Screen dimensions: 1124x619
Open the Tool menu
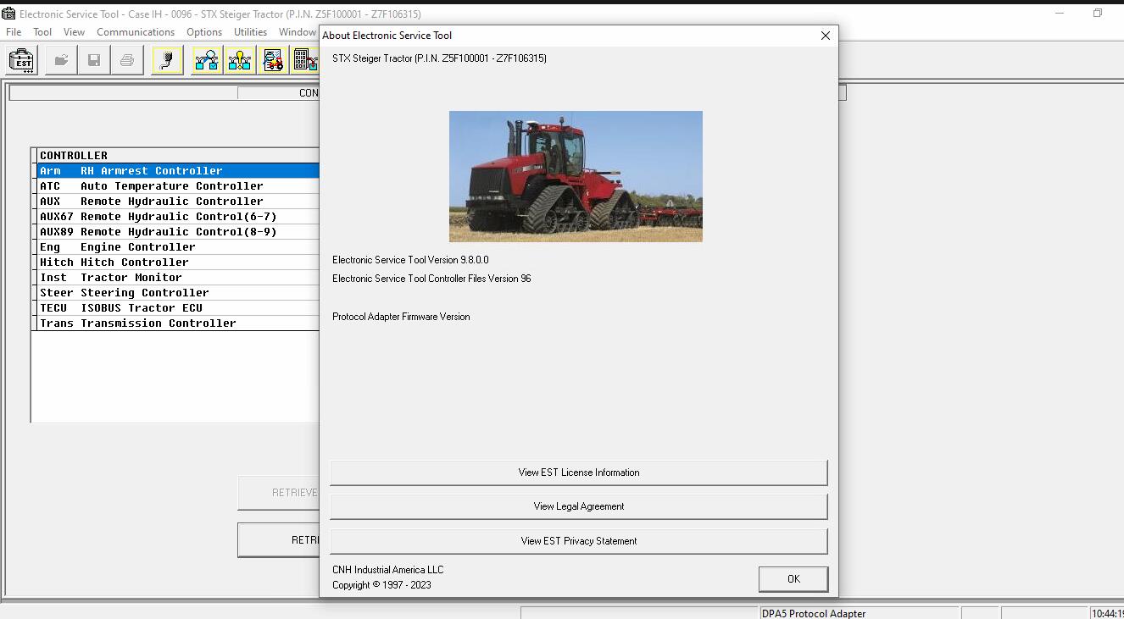42,32
